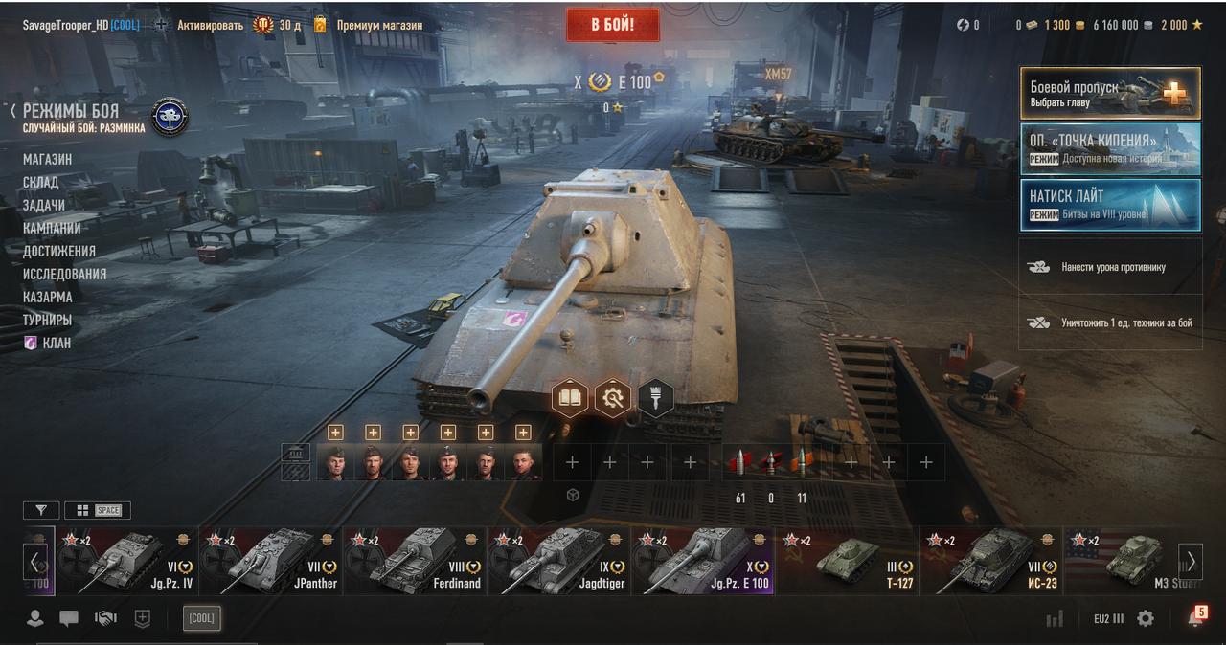Open the chat speech bubble icon

[x=69, y=618]
